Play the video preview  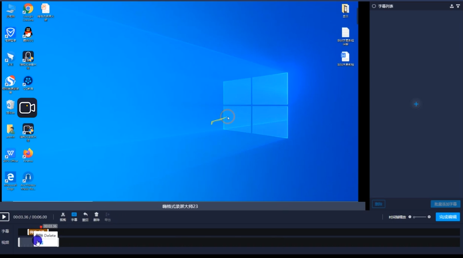tap(4, 217)
